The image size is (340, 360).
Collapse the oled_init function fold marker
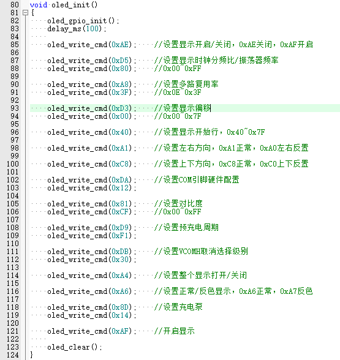(x=26, y=13)
